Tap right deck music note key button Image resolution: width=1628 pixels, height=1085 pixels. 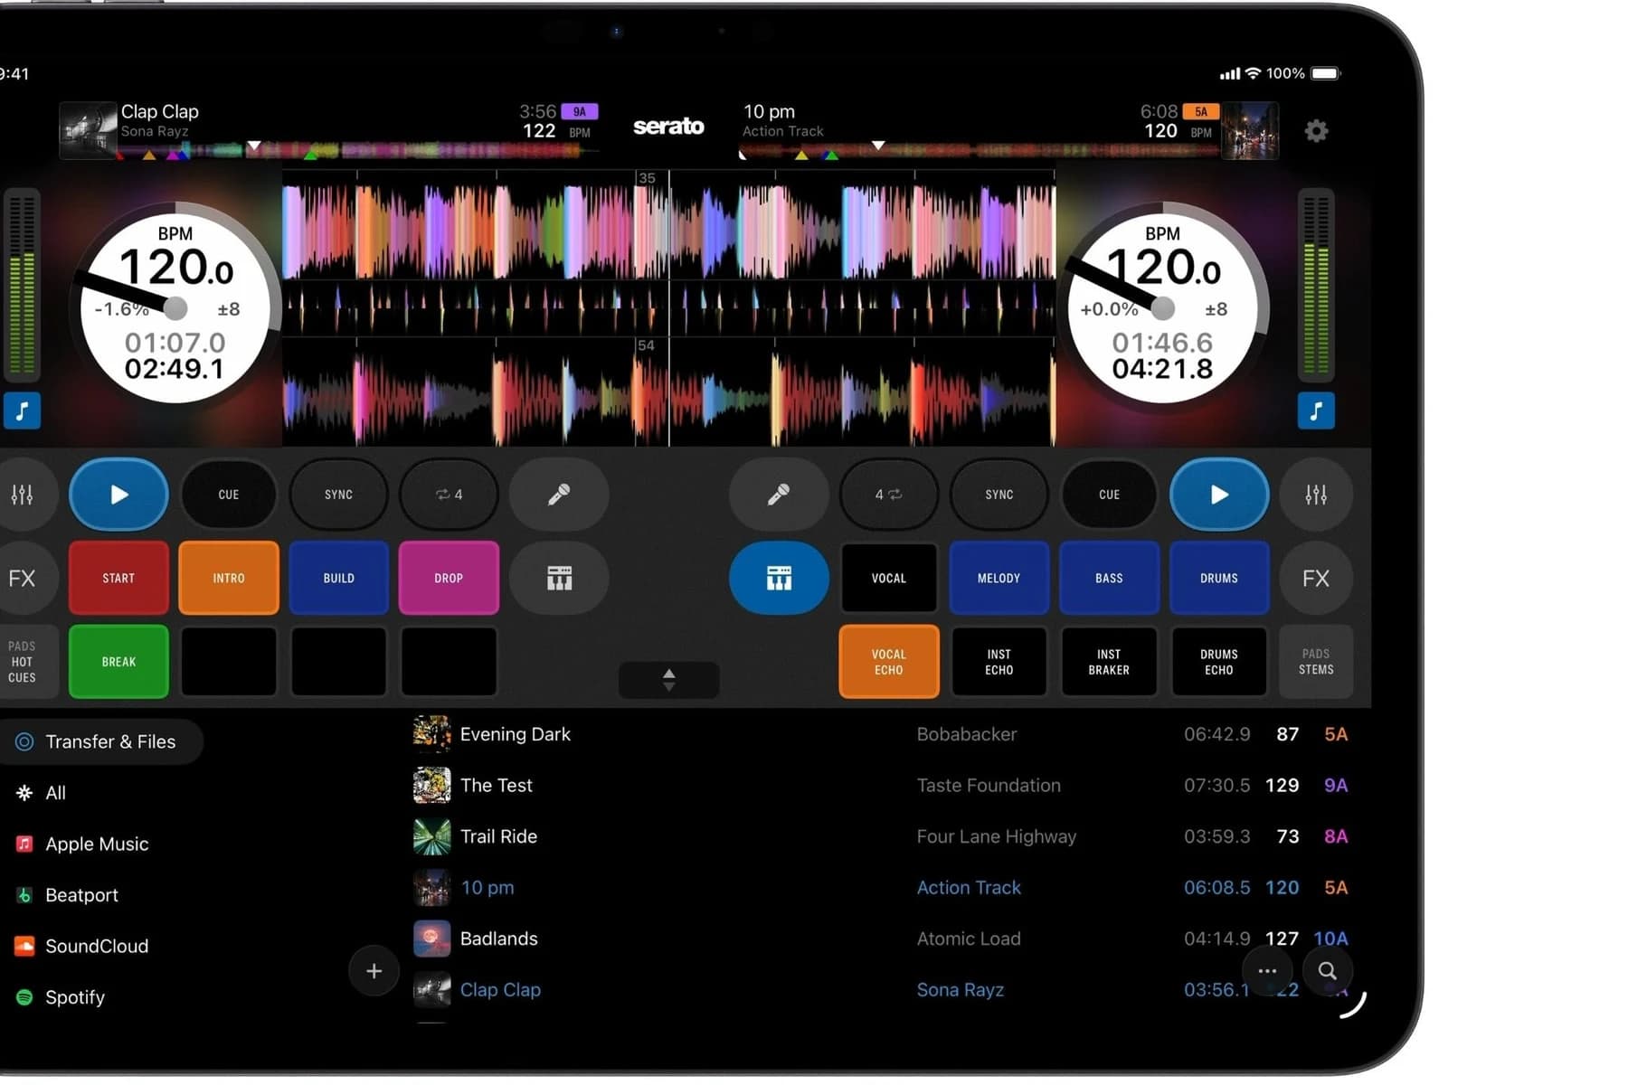[1316, 410]
